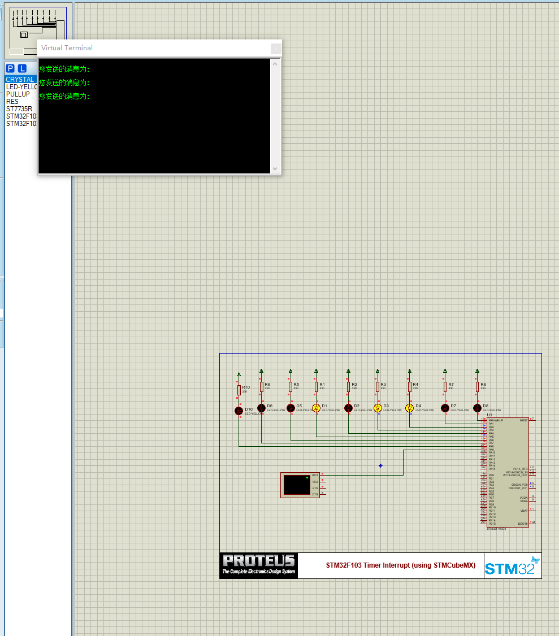
Task: Click the Virtual Terminal scroll down arrow
Action: pyautogui.click(x=275, y=169)
